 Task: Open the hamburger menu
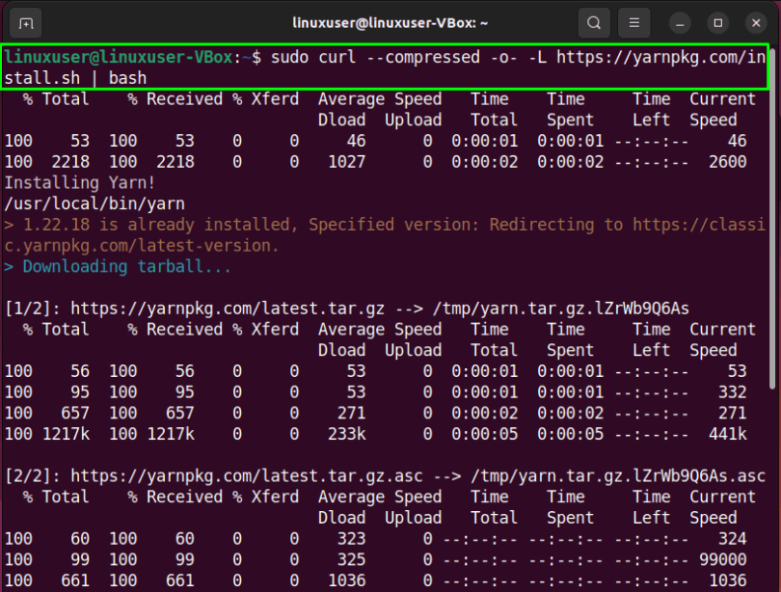tap(633, 22)
